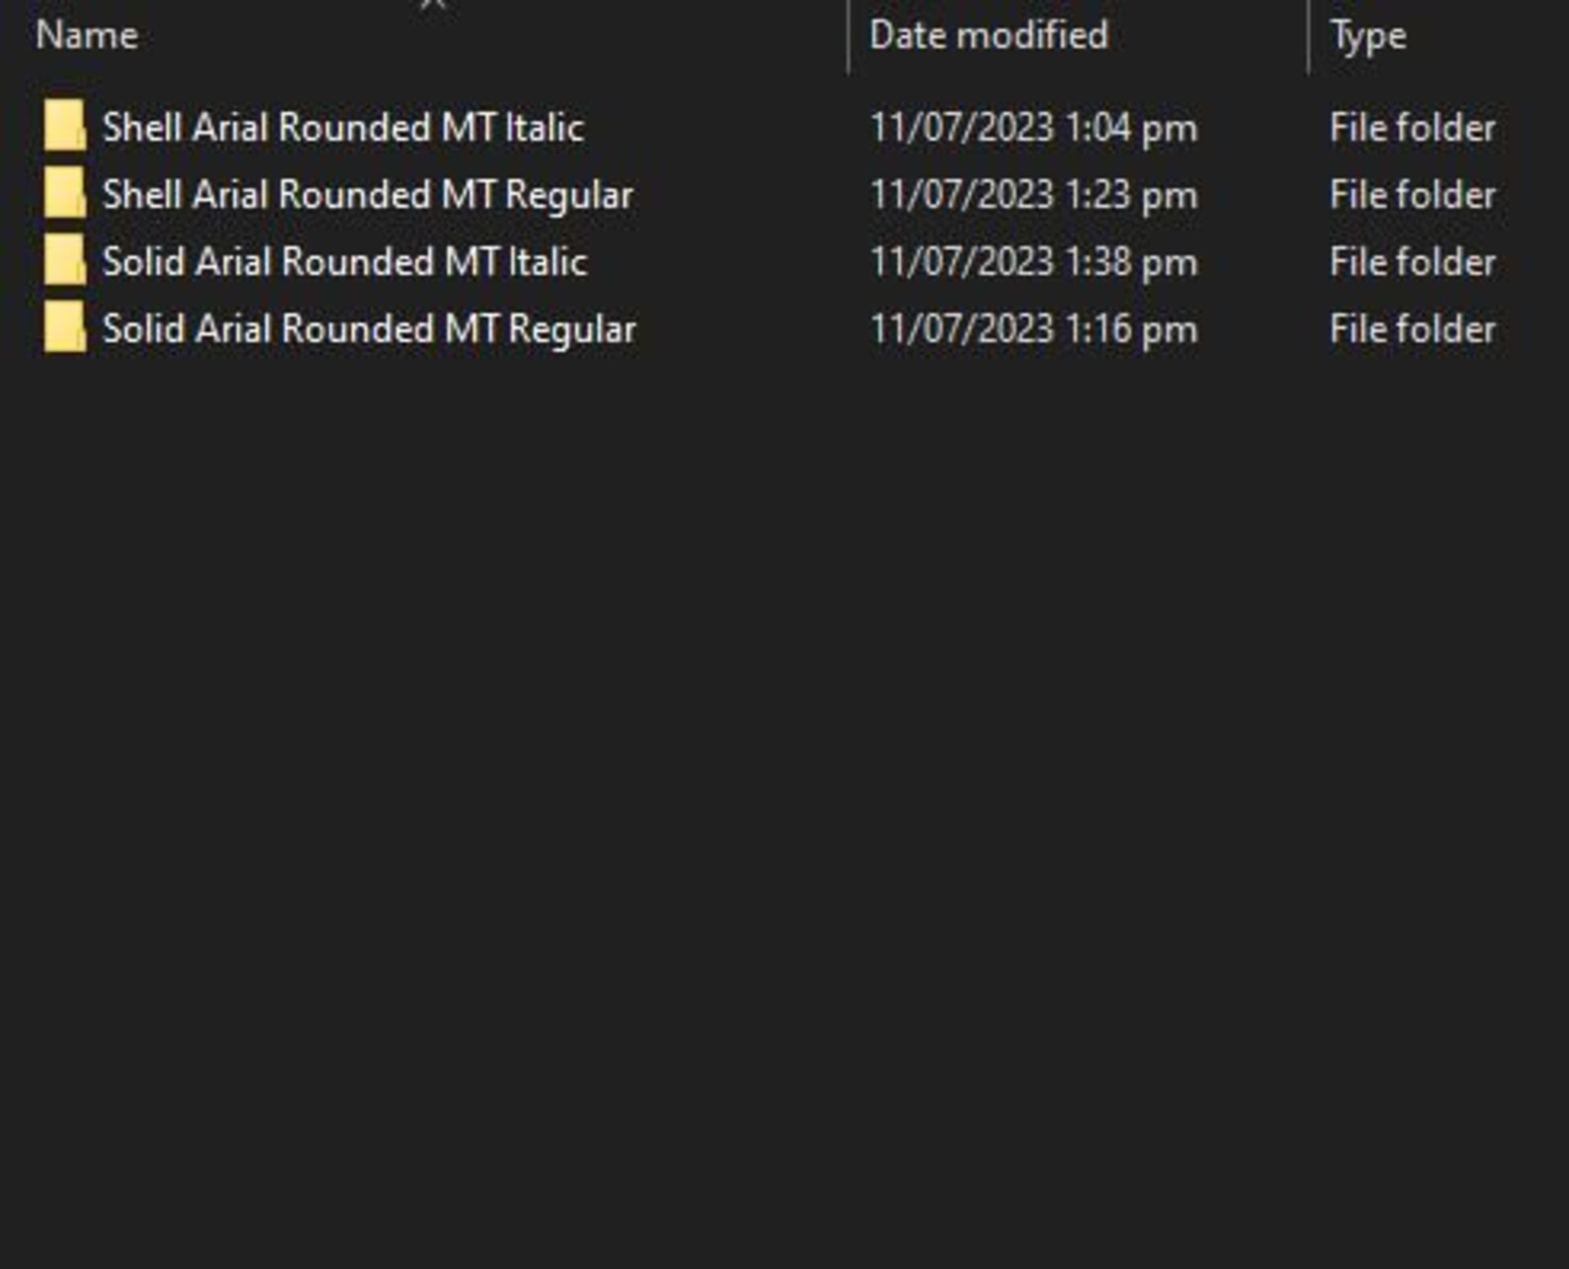Click empty area below the folder list
Viewport: 1569px width, 1269px height.
click(784, 791)
